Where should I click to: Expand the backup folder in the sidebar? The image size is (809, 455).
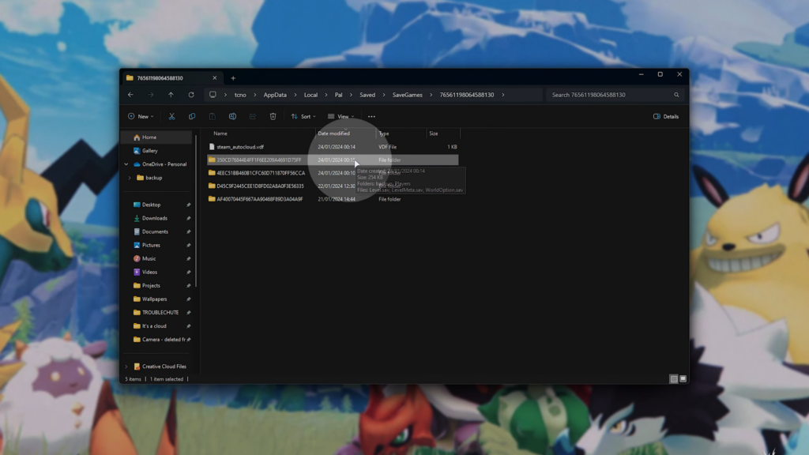pos(130,178)
